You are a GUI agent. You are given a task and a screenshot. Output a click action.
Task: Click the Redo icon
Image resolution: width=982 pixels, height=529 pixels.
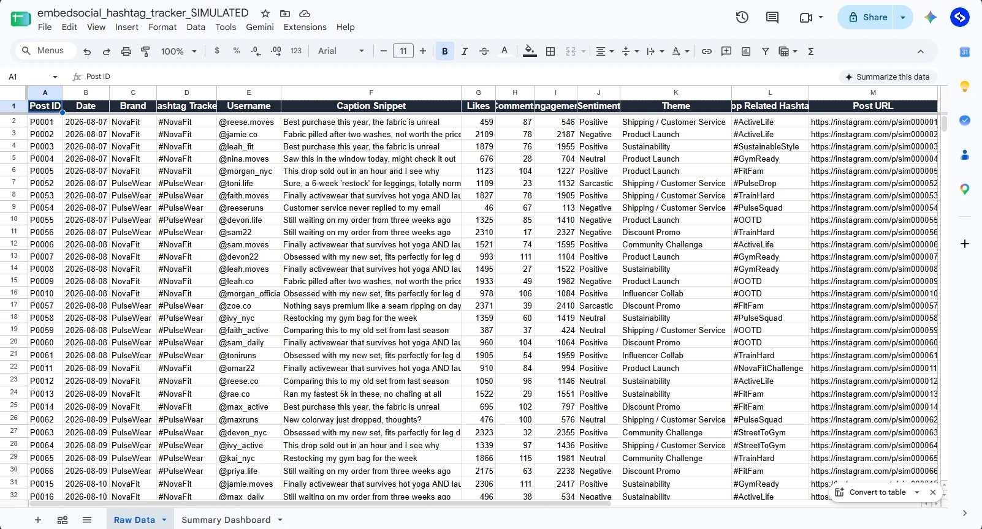[x=107, y=51]
